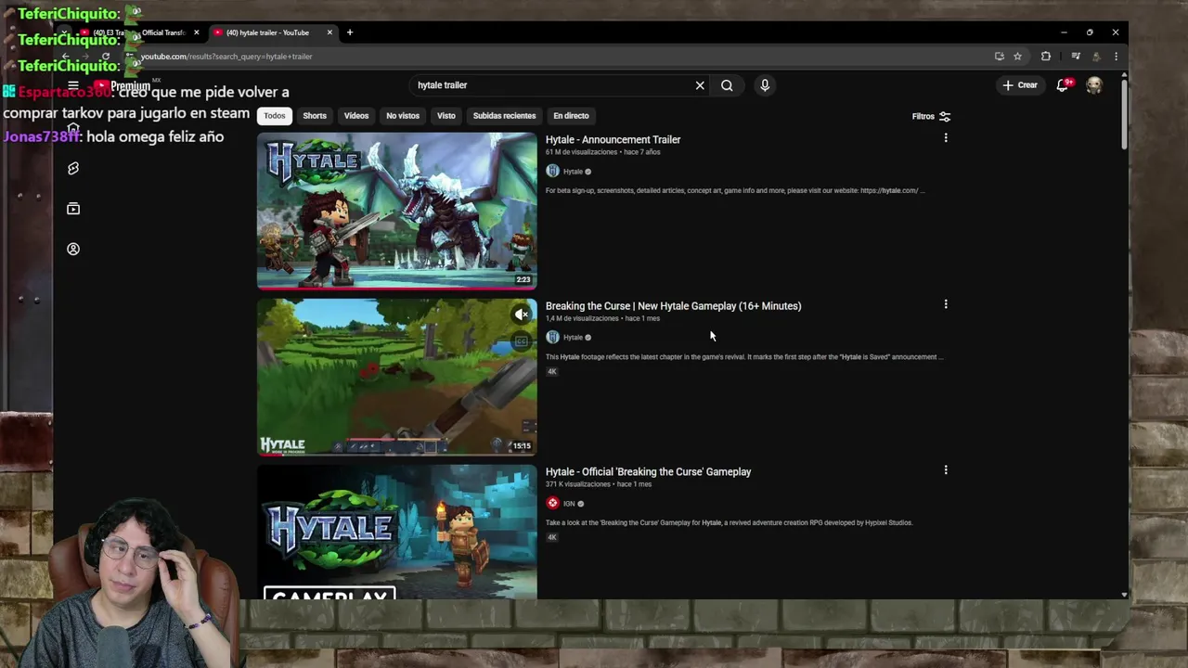Screen dimensions: 1188x668
Task: Open the YouTube hamburger guide menu
Action: 73,85
